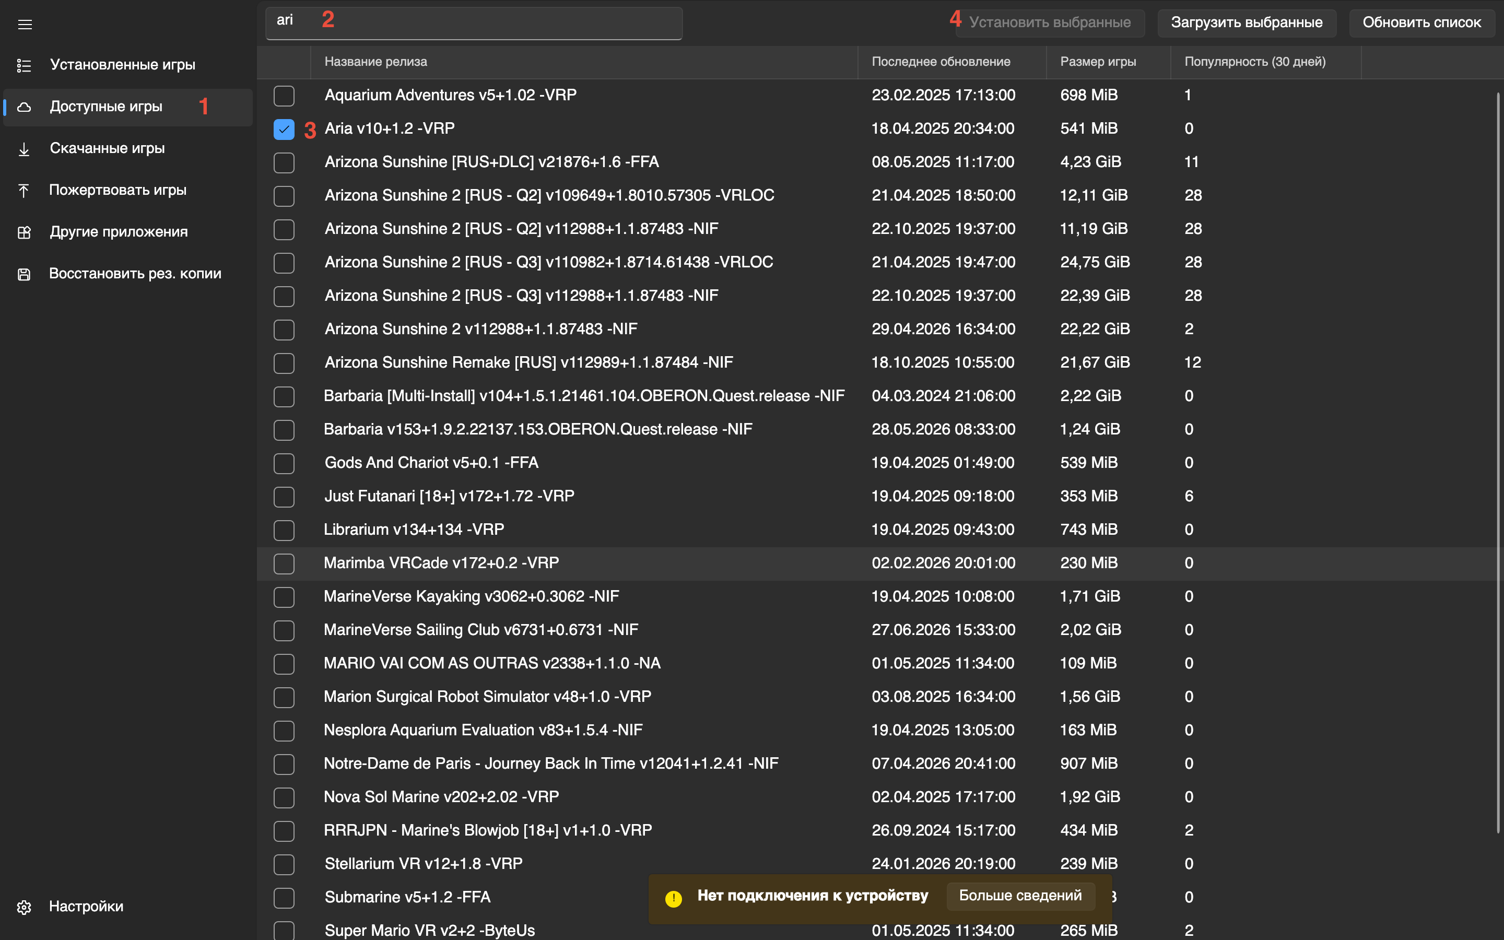1504x940 pixels.
Task: Click the other apps grid icon
Action: coord(24,232)
